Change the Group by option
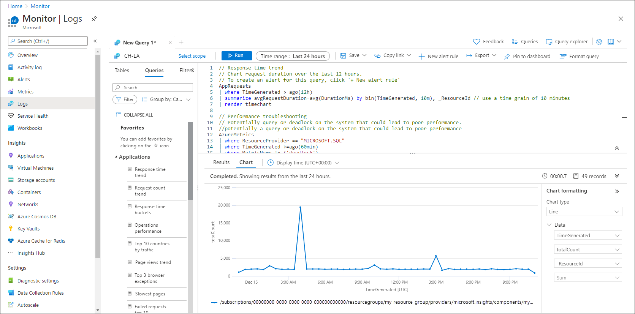The height and width of the screenshot is (314, 635). click(x=166, y=99)
